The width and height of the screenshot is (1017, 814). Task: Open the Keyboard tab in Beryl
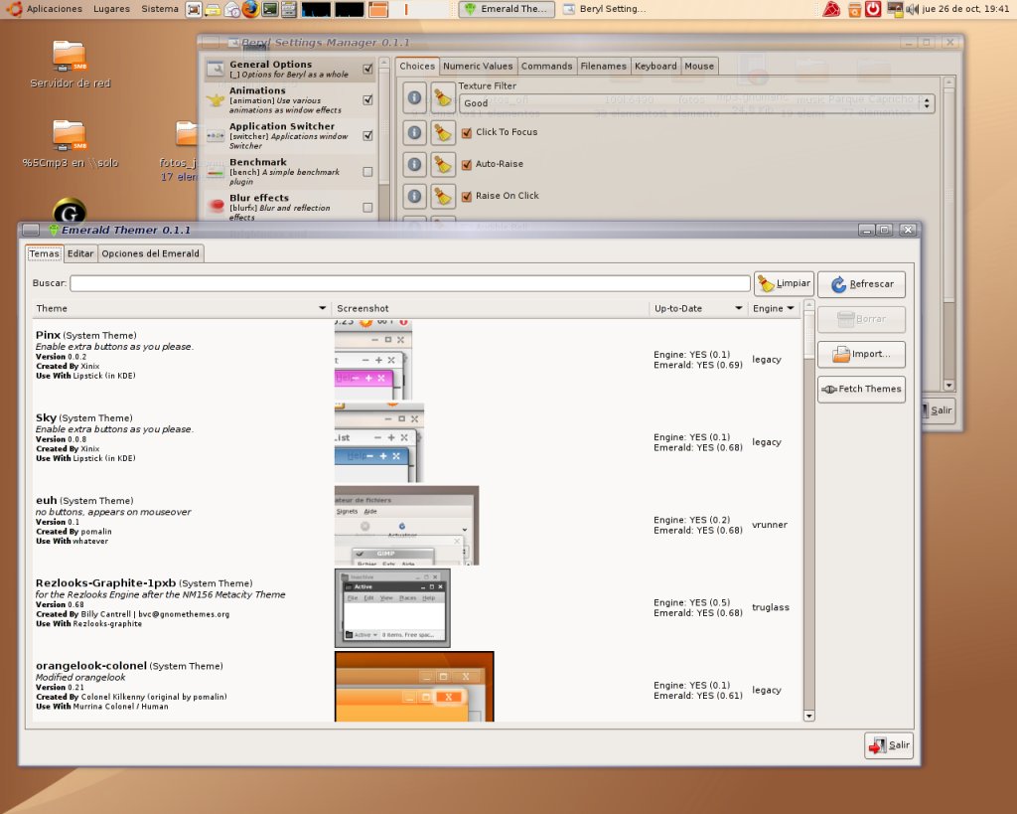(655, 67)
